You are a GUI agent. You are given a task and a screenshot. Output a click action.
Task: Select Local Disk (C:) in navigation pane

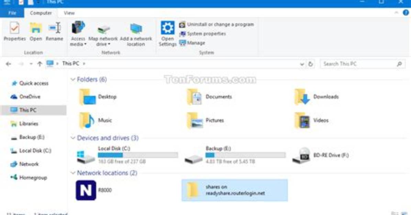coord(31,151)
